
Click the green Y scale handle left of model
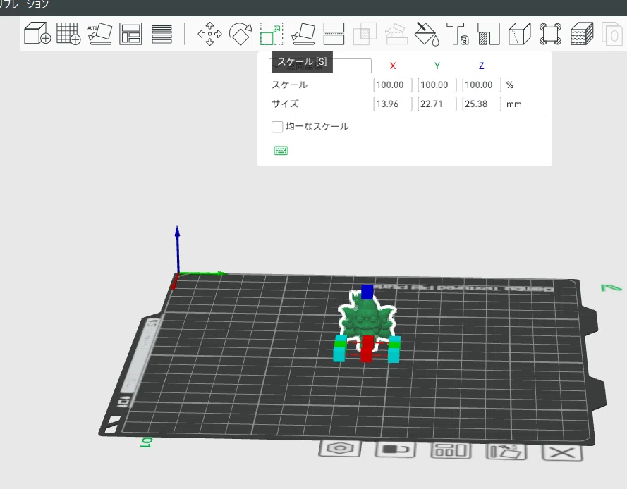pyautogui.click(x=339, y=344)
